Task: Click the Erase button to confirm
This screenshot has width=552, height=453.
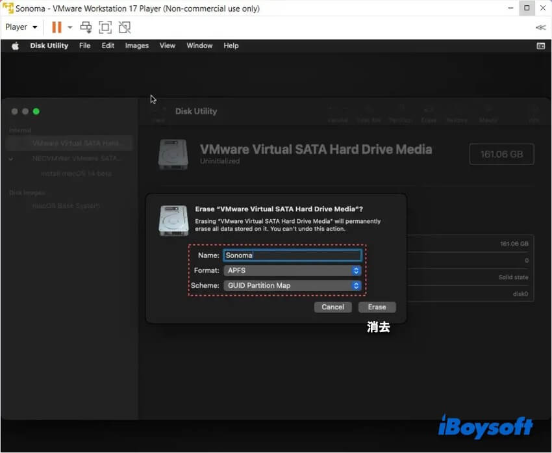Action: (377, 307)
